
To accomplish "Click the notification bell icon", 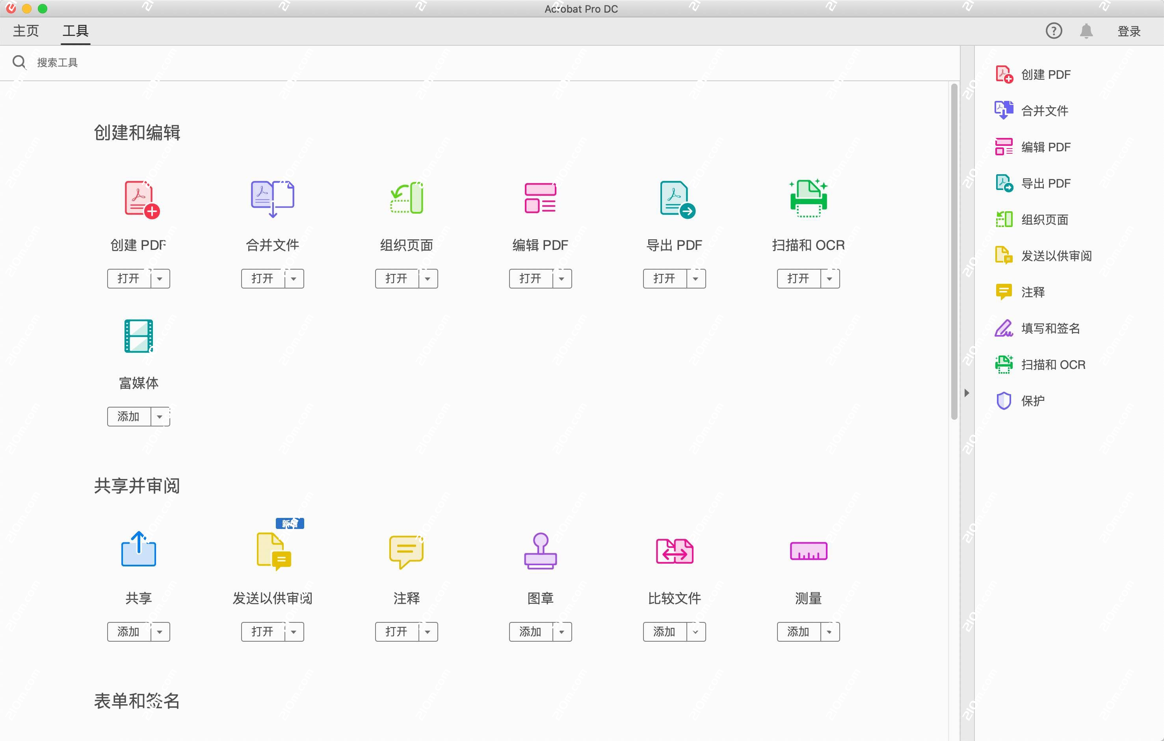I will click(x=1087, y=30).
